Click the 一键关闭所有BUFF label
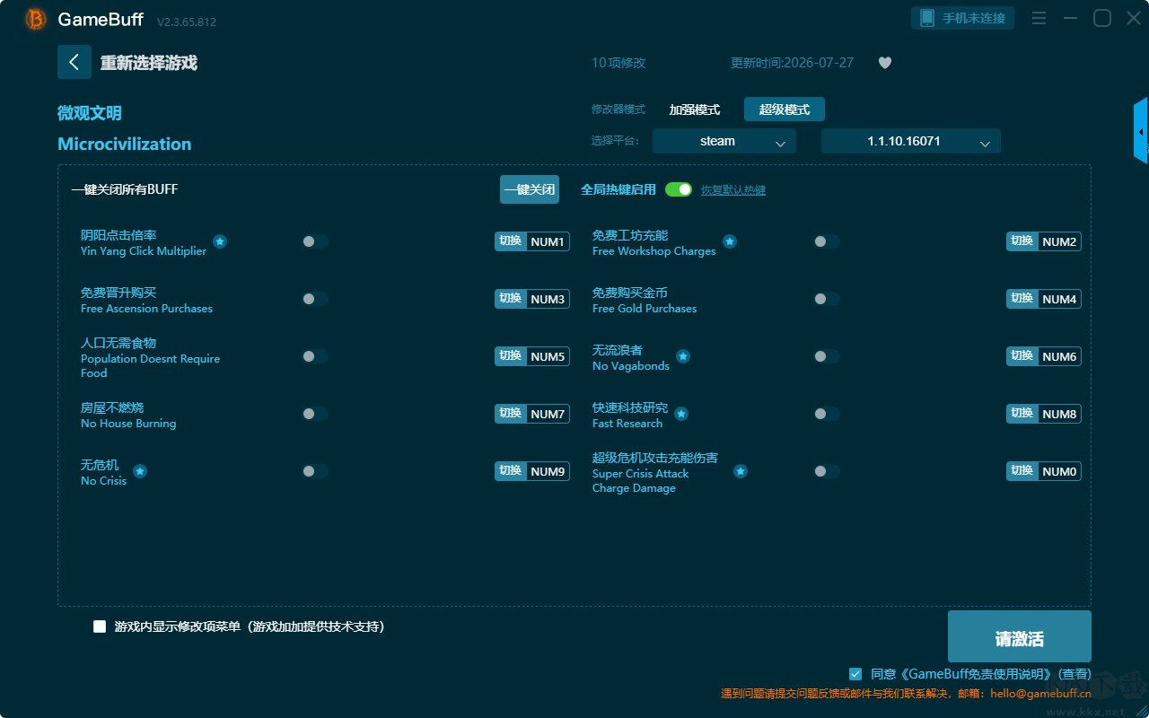The height and width of the screenshot is (718, 1149). point(125,189)
